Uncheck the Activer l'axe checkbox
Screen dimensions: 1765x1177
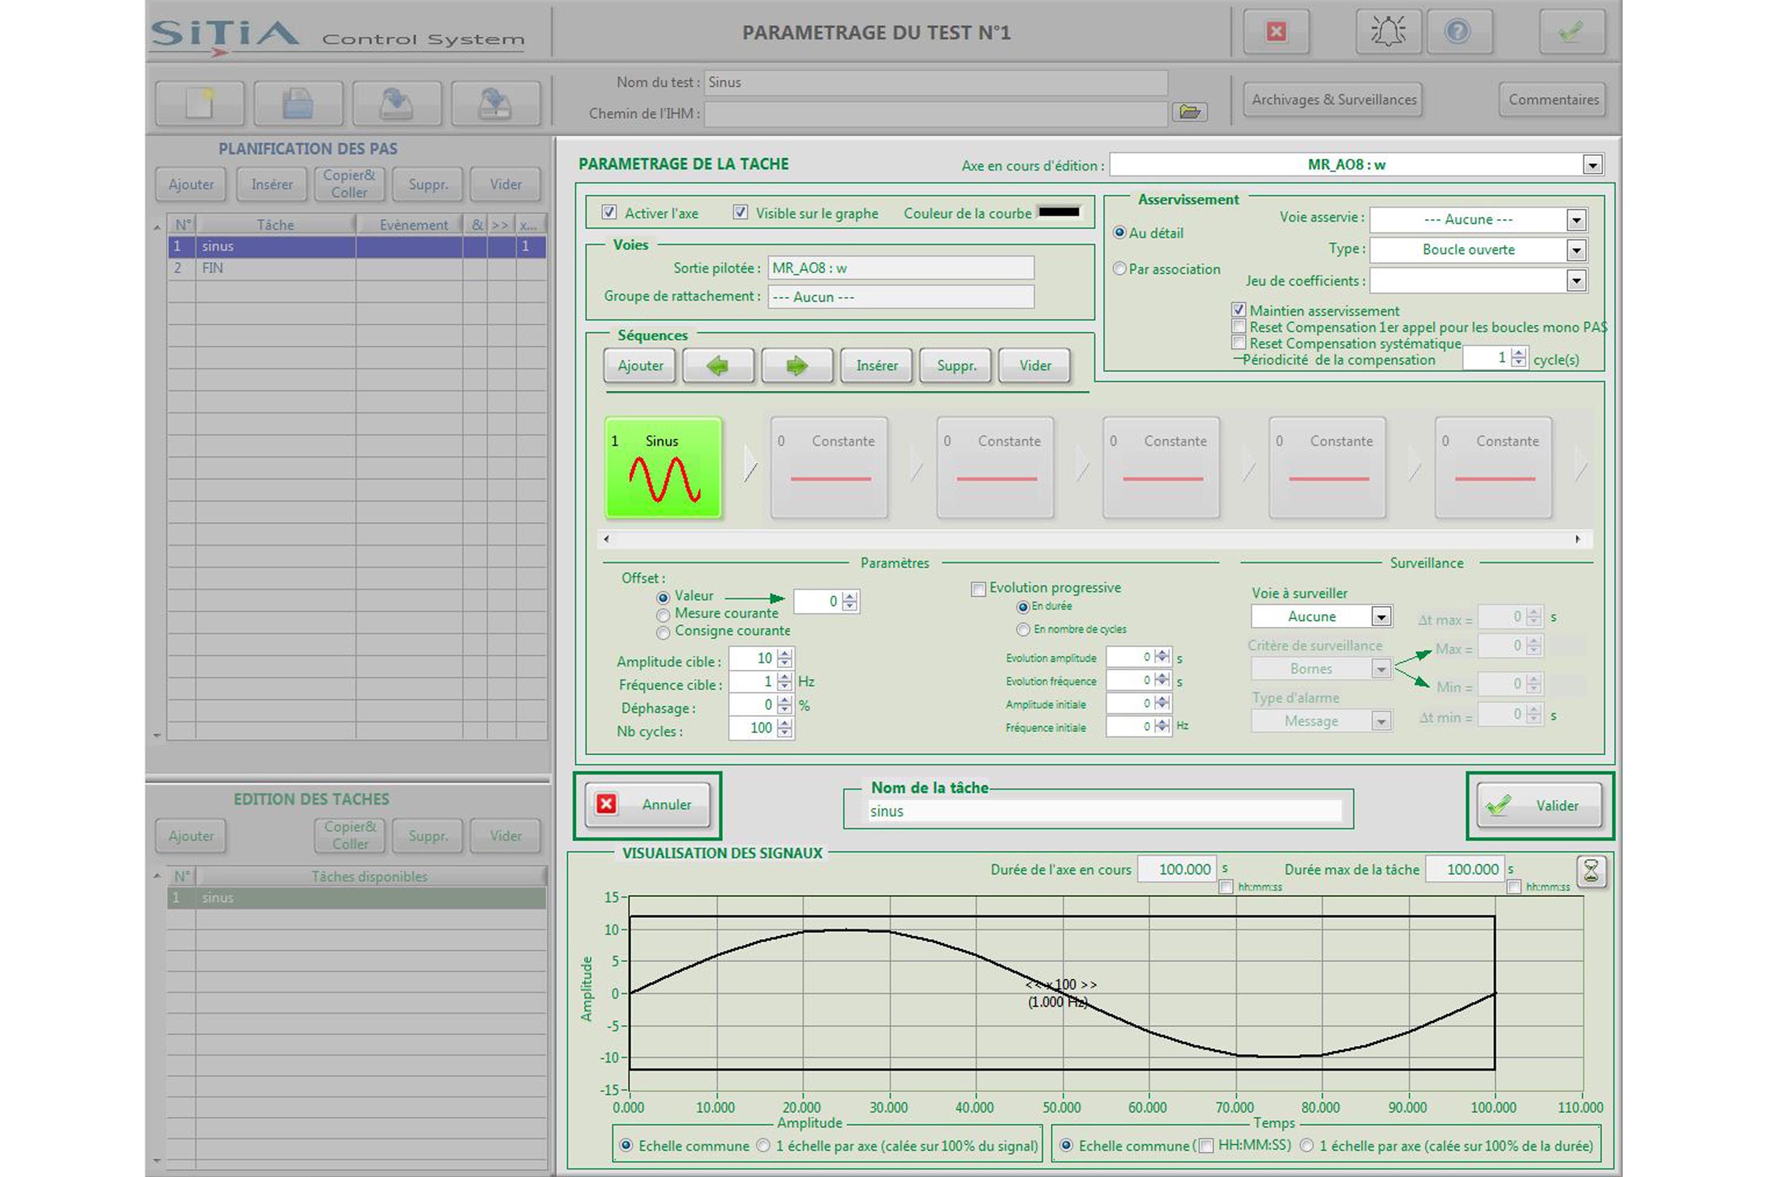pos(610,212)
